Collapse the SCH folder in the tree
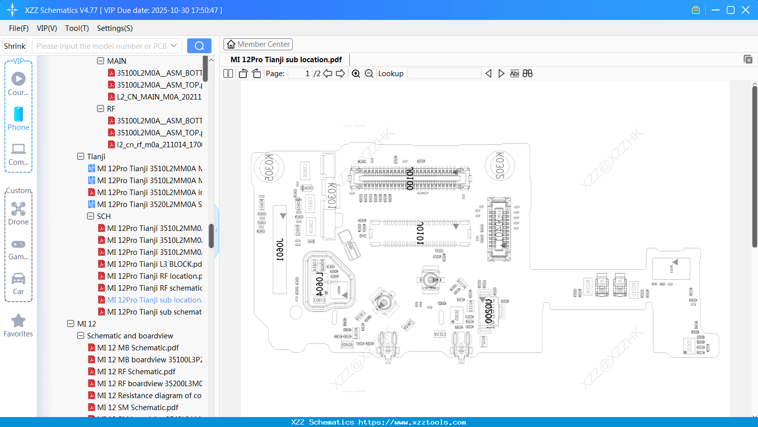 90,216
